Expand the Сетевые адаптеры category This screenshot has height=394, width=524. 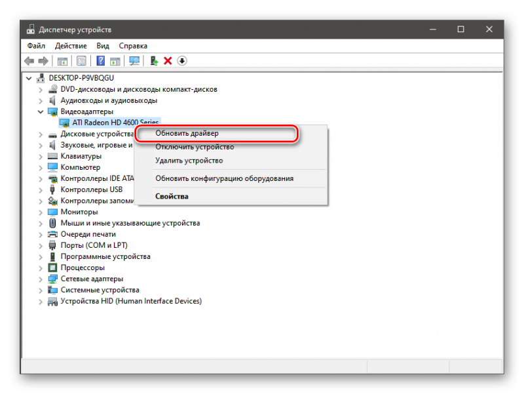tap(41, 279)
